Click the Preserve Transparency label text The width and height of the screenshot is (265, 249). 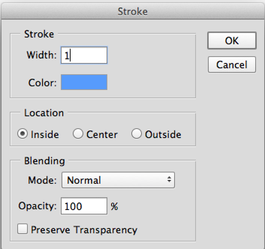84,230
